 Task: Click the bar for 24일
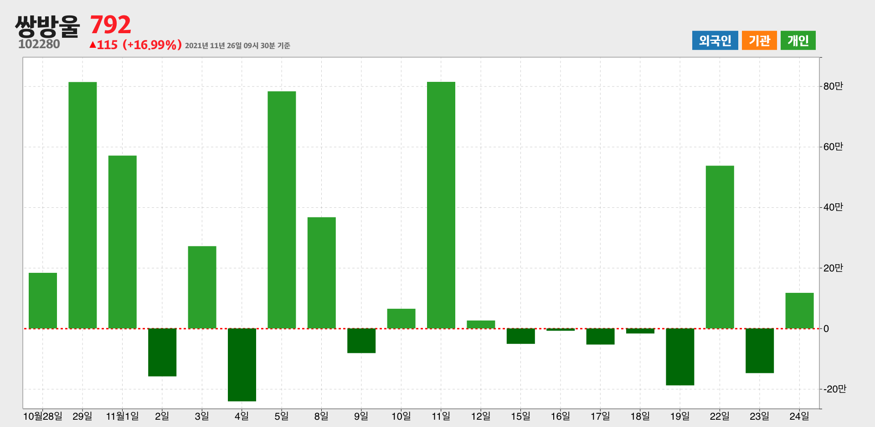tap(799, 311)
